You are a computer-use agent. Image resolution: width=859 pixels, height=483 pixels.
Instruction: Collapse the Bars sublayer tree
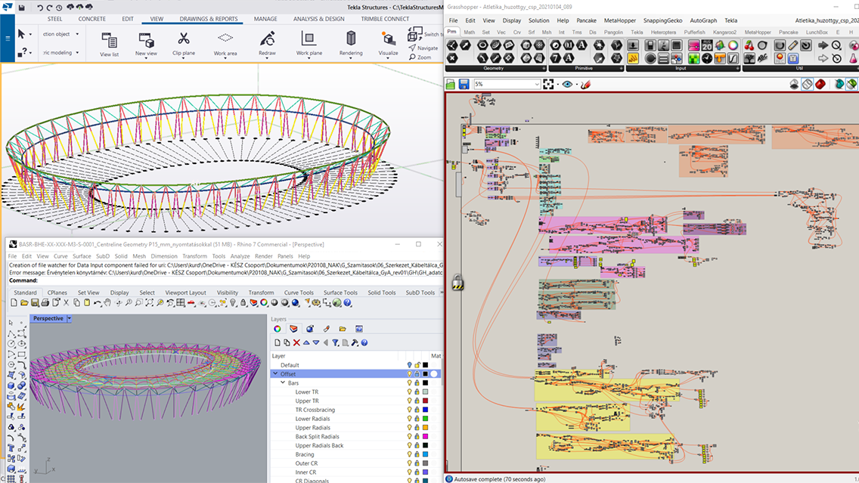point(283,382)
